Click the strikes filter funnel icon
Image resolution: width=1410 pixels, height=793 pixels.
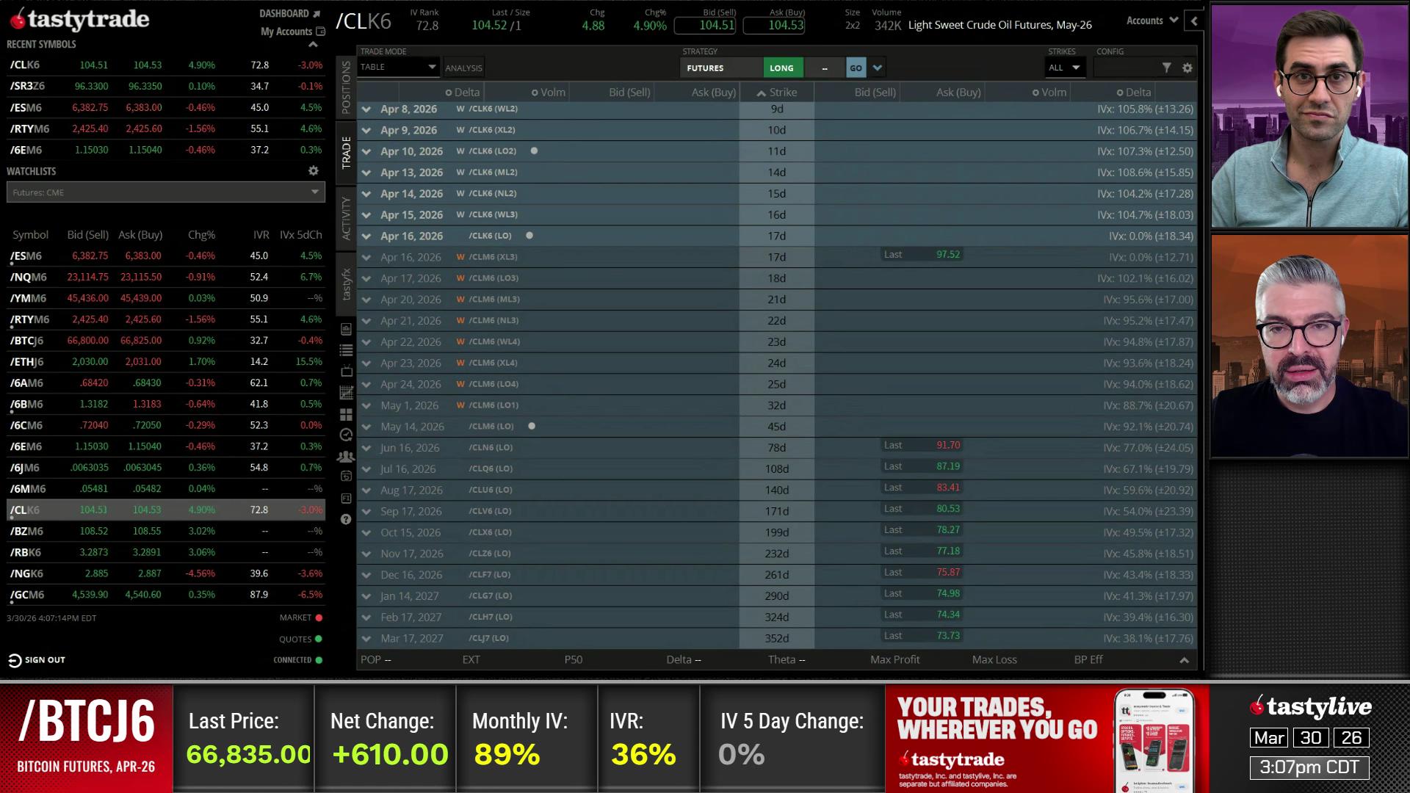(x=1166, y=68)
